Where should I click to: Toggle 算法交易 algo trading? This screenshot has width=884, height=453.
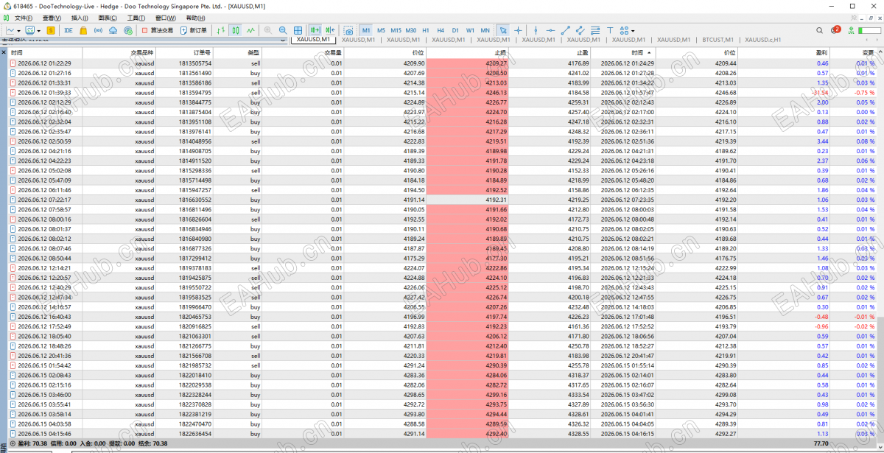point(157,30)
